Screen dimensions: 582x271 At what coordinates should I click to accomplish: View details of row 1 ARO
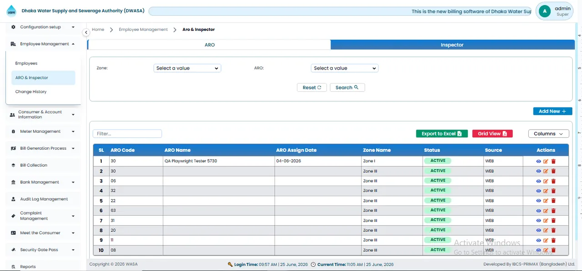[x=538, y=161]
